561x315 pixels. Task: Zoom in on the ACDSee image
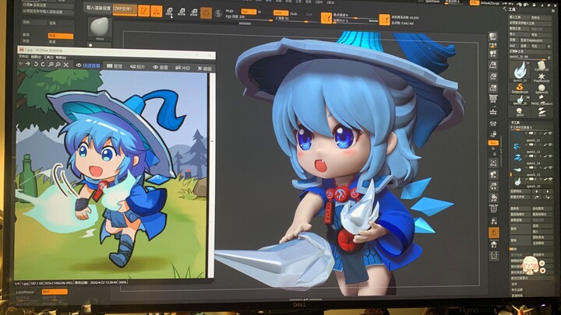tap(51, 65)
